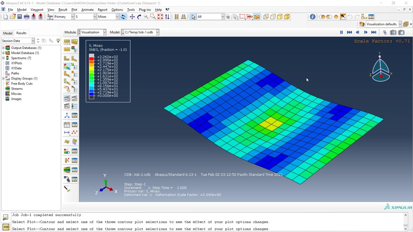Select the Rotate View tool
413x232 pixels.
pos(139,17)
